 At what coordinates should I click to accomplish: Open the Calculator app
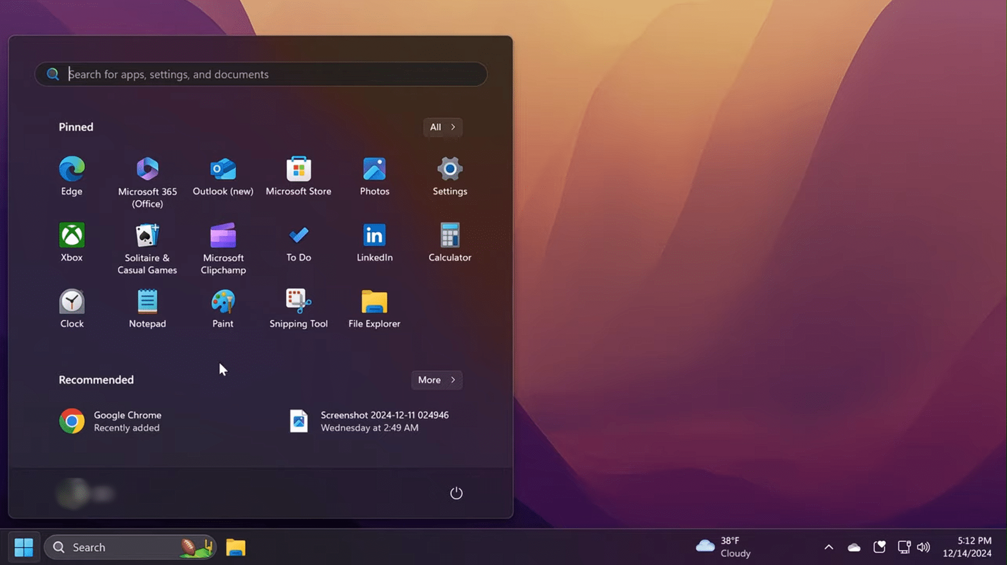tap(450, 242)
